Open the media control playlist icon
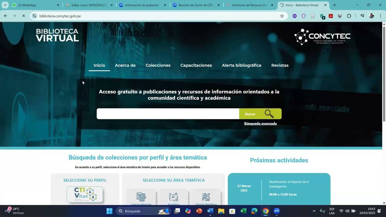Viewport: 386px width, 217px height. (362, 16)
